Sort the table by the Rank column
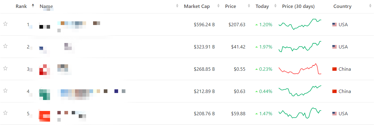 point(21,6)
